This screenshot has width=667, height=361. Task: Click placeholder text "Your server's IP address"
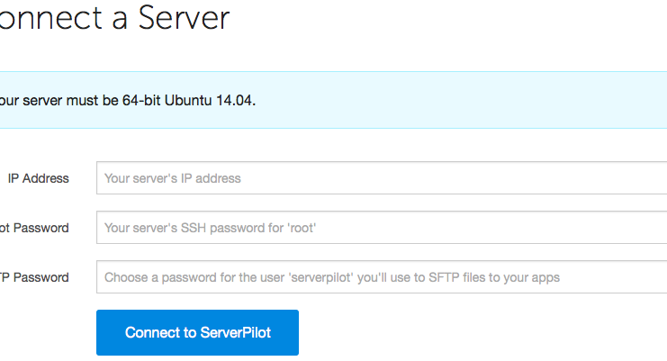pos(173,178)
